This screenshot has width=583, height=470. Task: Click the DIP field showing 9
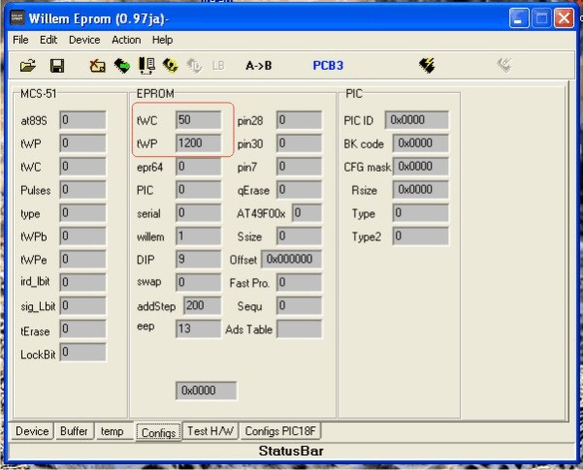coord(198,259)
